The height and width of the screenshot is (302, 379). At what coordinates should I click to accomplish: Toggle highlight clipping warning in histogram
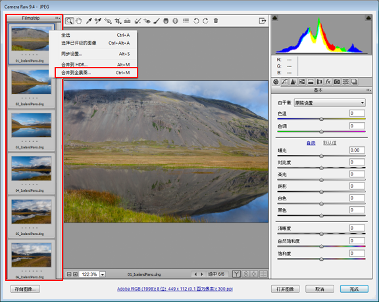[x=368, y=18]
